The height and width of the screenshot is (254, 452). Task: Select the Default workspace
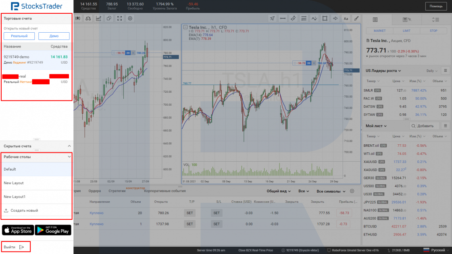point(36,169)
